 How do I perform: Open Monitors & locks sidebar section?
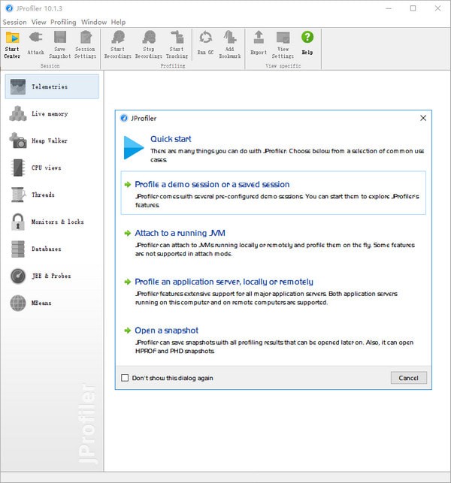click(52, 222)
